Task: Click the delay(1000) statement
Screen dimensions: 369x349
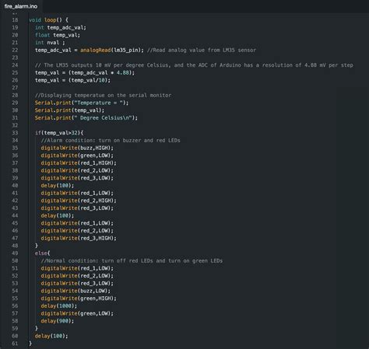Action: (x=59, y=306)
